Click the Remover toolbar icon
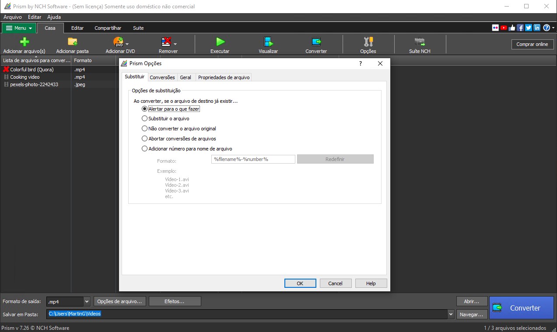 [166, 42]
